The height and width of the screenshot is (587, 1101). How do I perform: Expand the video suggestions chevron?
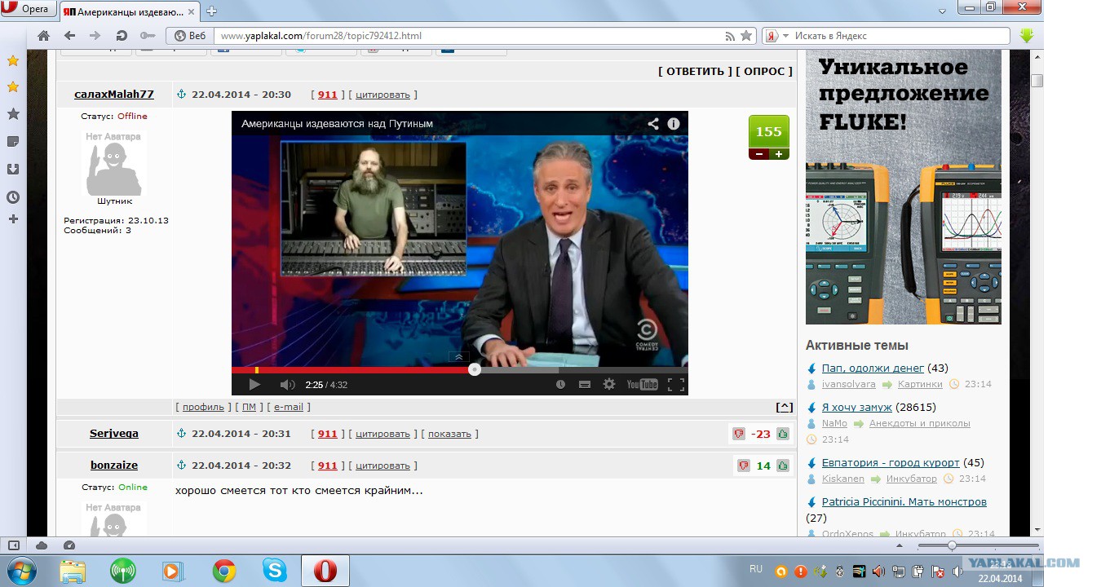[x=459, y=356]
